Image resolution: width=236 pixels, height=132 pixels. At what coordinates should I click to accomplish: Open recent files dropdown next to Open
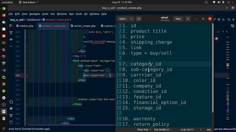[131, 19]
